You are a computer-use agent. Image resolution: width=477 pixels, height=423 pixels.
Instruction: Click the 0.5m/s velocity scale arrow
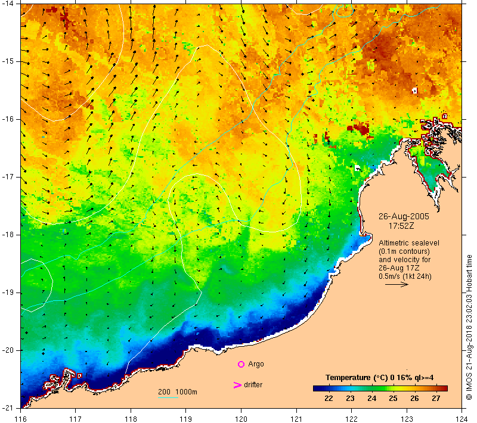coord(397,284)
